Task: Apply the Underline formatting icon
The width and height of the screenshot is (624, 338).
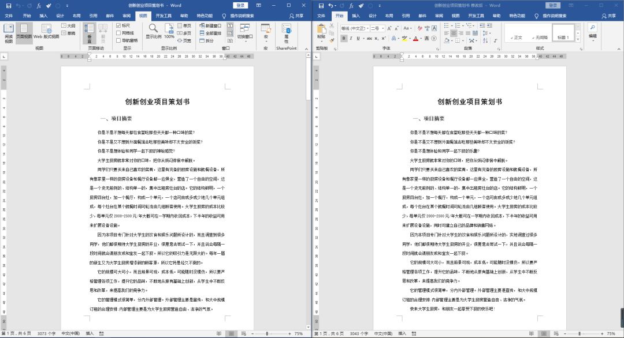Action: tap(358, 37)
